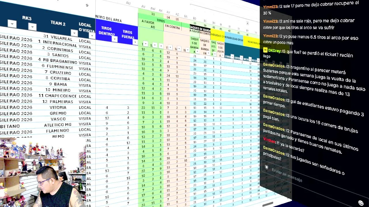Select the SANTOS team cell
The height and width of the screenshot is (207, 369).
tap(58, 55)
